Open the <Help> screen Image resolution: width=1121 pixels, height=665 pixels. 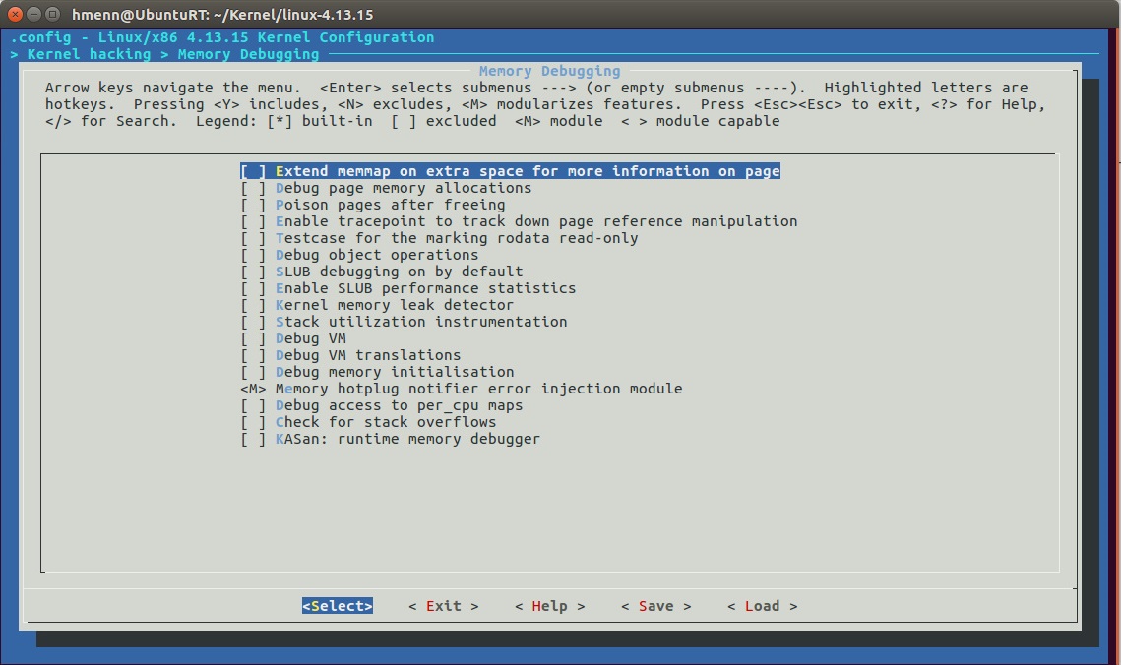(x=550, y=606)
